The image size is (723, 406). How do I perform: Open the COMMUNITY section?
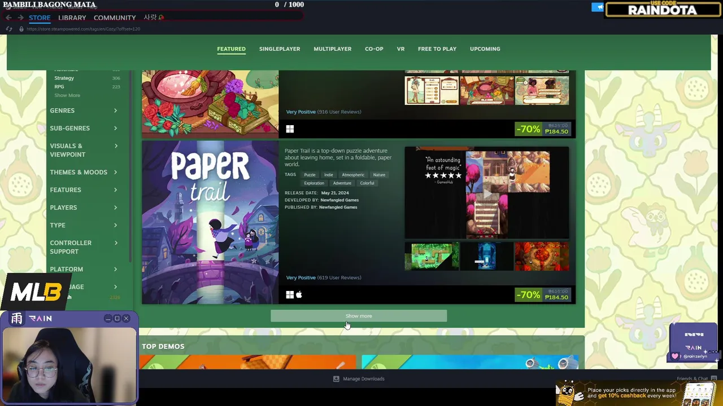[115, 17]
